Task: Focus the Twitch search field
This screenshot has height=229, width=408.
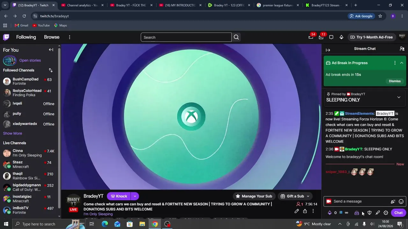Action: tap(186, 37)
